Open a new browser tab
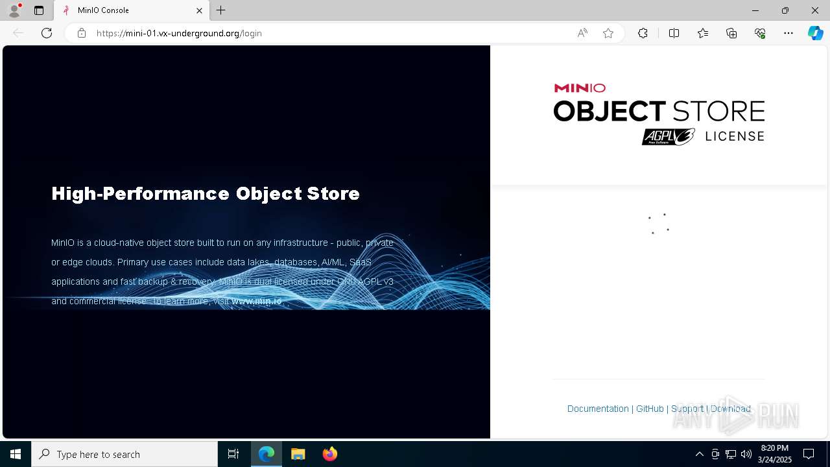The image size is (830, 467). tap(221, 10)
